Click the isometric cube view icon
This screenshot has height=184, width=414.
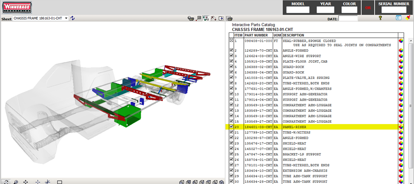click(222, 182)
